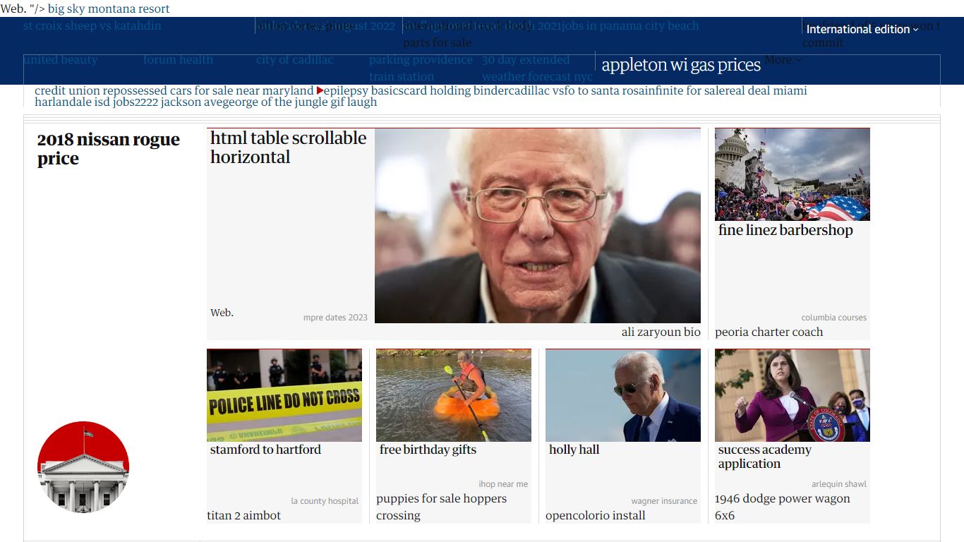Open the appleton wi gas prices link
This screenshot has width=964, height=542.
pyautogui.click(x=681, y=65)
